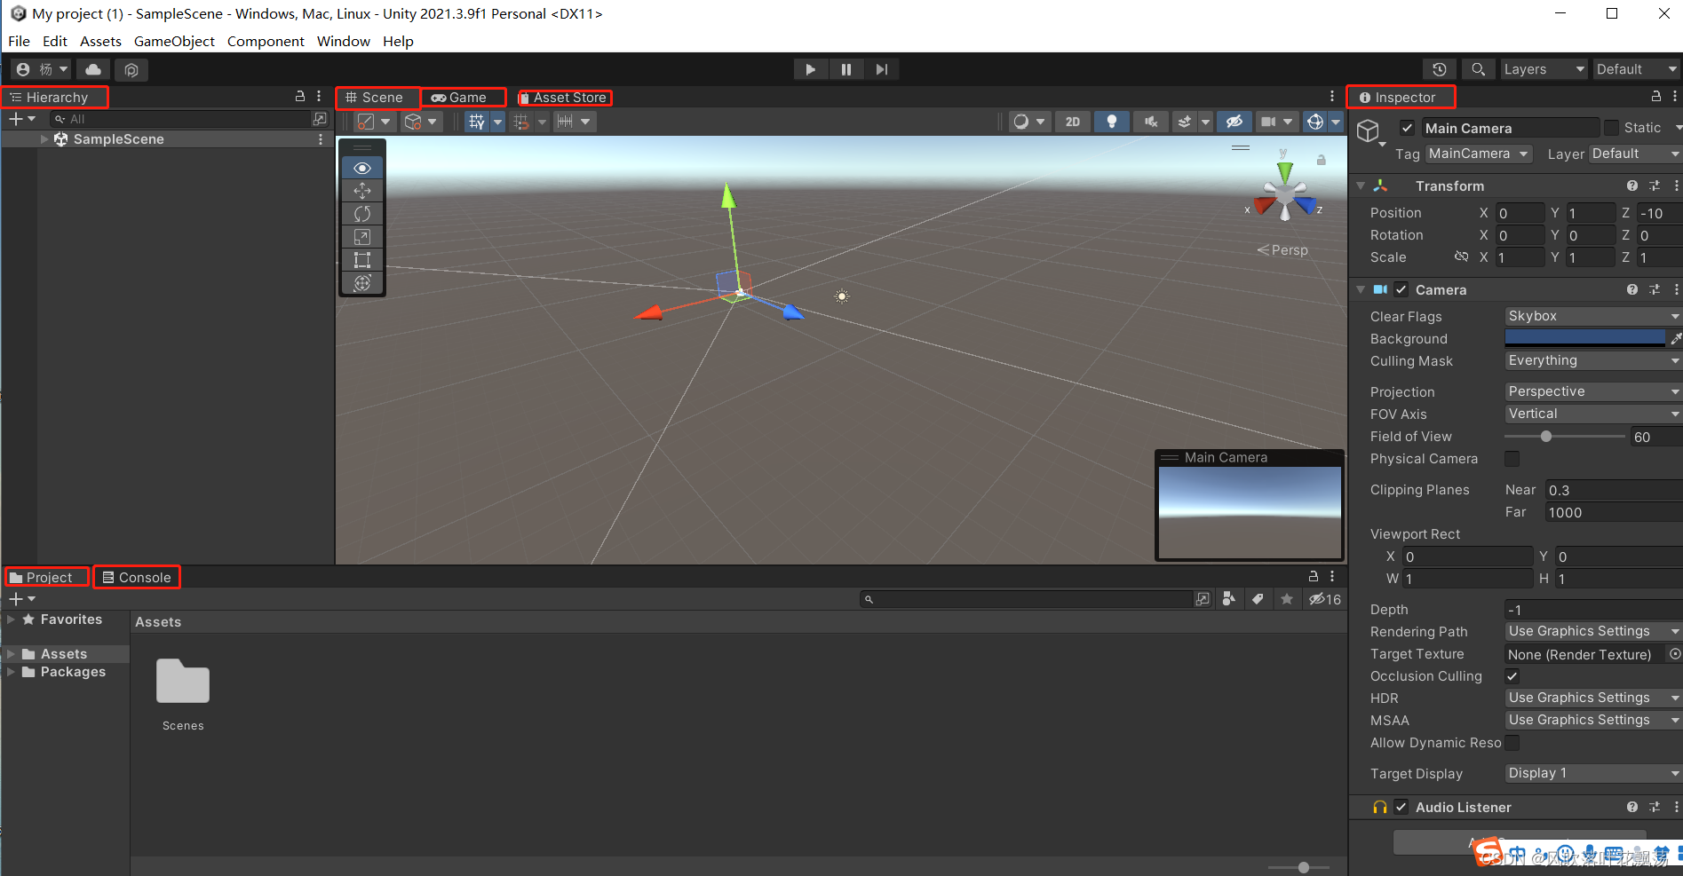This screenshot has height=876, width=1683.
Task: Open MSAA dropdown
Action: pos(1593,720)
